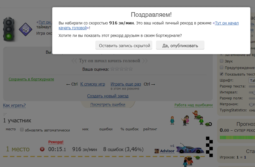This screenshot has width=255, height=167.
Task: Rate the text with the third star
Action: [122, 69]
